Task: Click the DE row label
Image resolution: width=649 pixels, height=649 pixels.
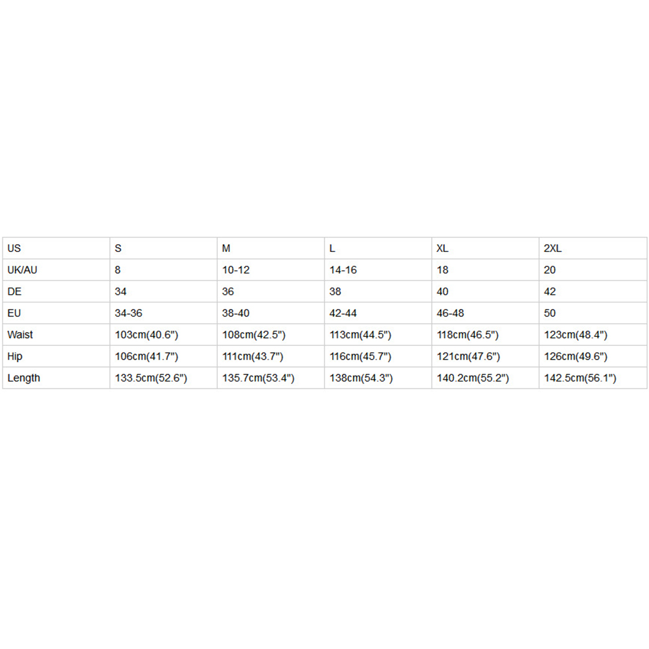Action: pyautogui.click(x=14, y=291)
